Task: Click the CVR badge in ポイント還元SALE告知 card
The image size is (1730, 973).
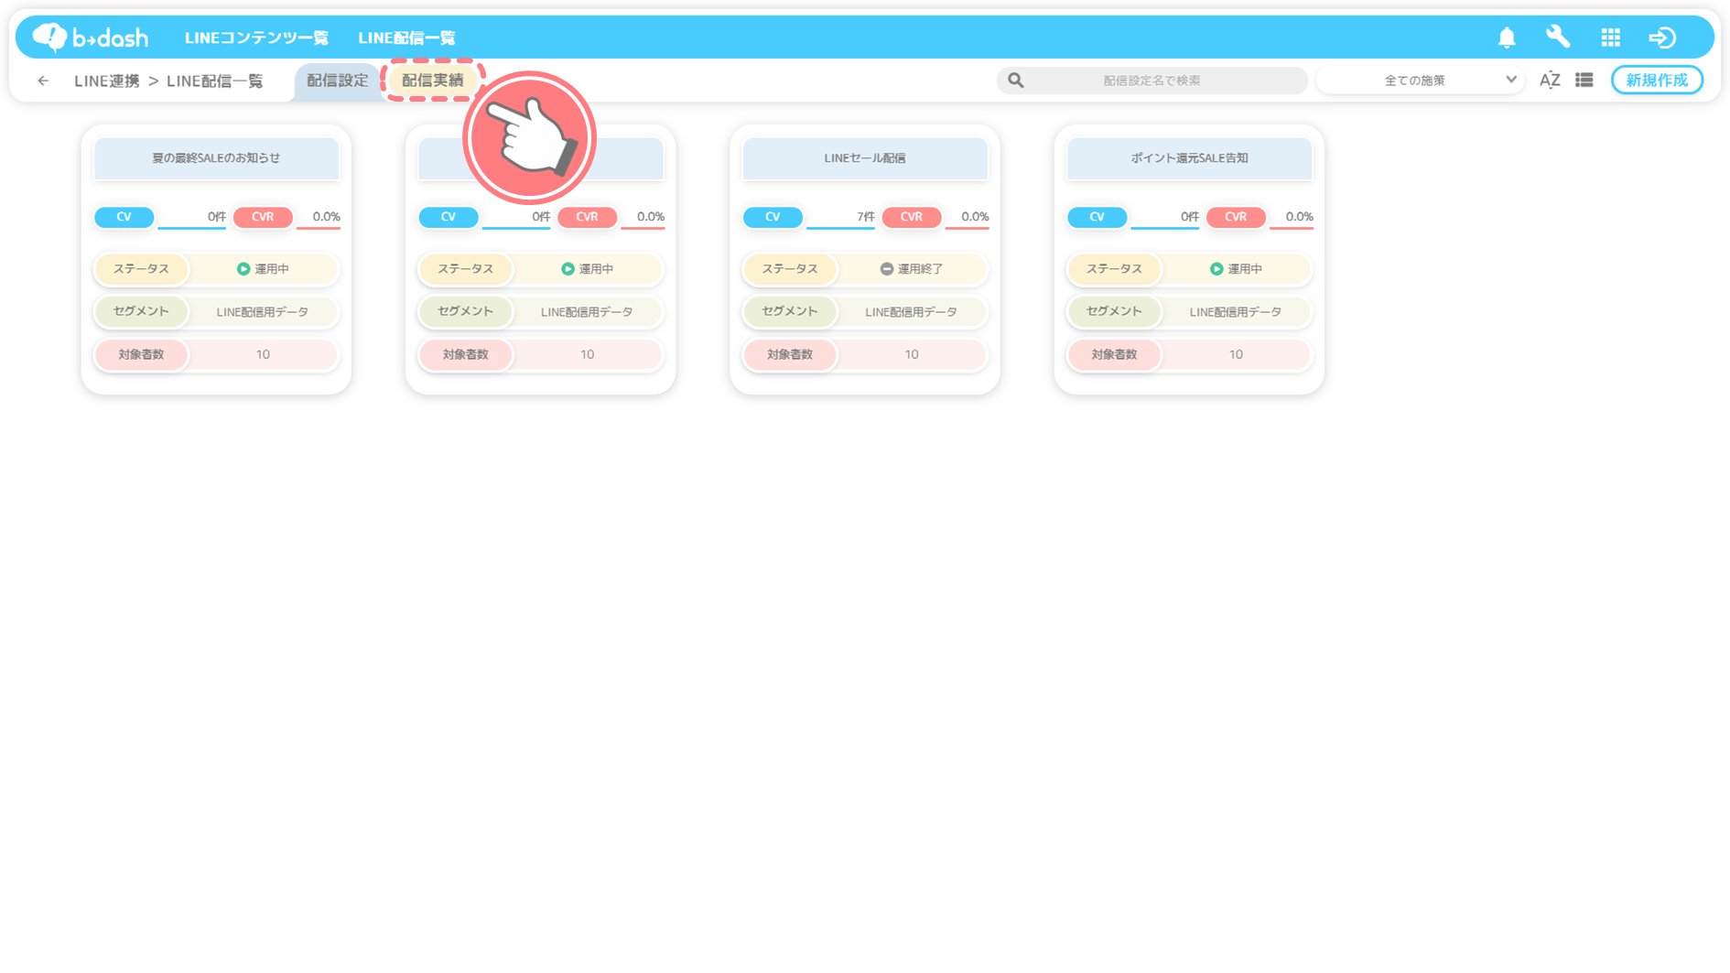Action: point(1236,217)
